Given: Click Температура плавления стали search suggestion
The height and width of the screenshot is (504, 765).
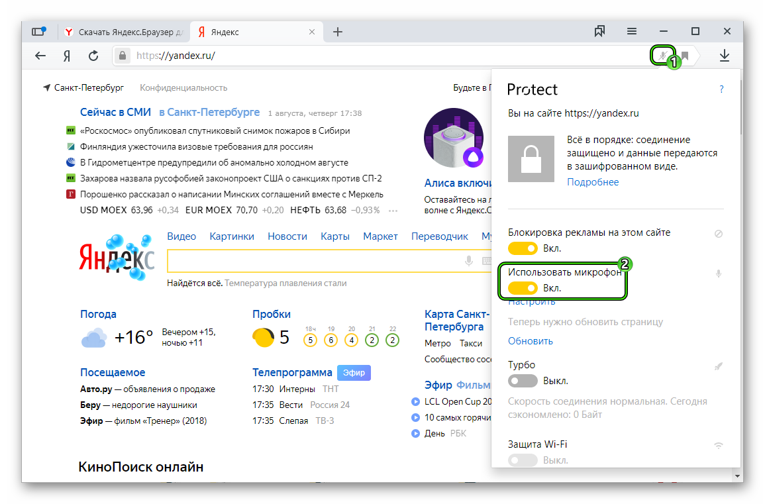Looking at the screenshot, I should 285,283.
